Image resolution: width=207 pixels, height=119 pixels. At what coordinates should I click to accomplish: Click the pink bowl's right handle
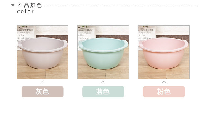coord(186,44)
